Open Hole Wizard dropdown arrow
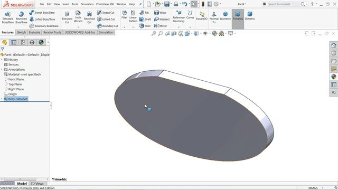 pos(78,27)
